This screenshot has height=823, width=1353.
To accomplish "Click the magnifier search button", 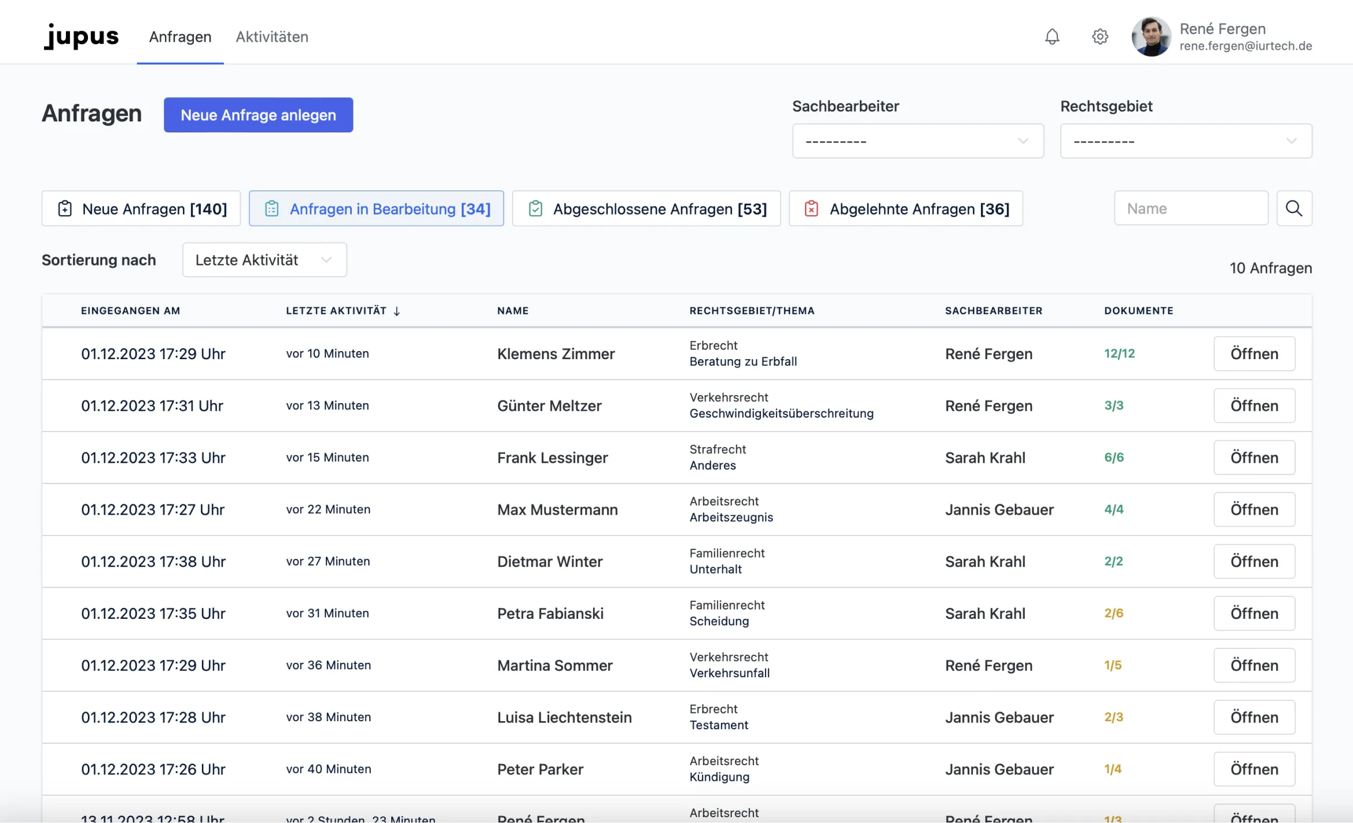I will point(1294,208).
